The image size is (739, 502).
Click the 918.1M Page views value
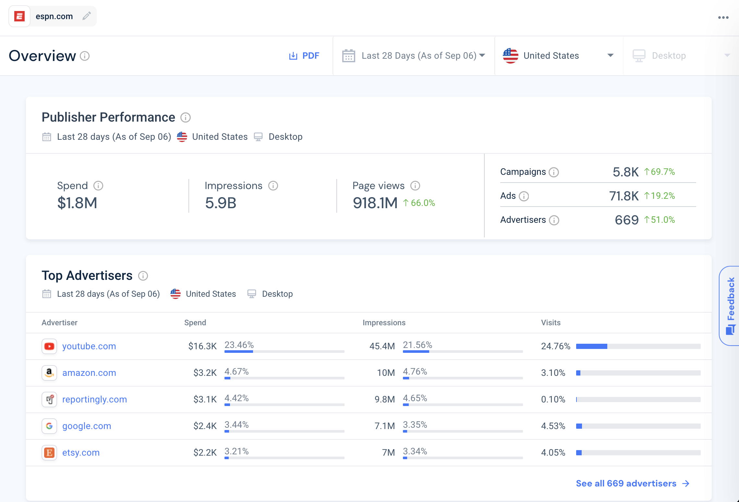pyautogui.click(x=375, y=203)
